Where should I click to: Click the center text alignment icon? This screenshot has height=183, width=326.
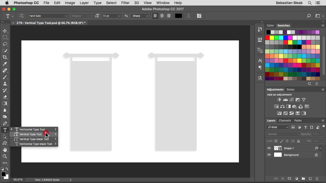pos(162,16)
